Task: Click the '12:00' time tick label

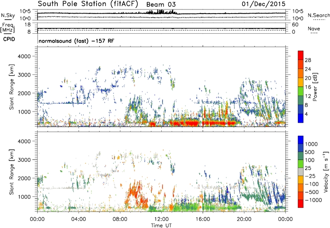Action: 161,219
